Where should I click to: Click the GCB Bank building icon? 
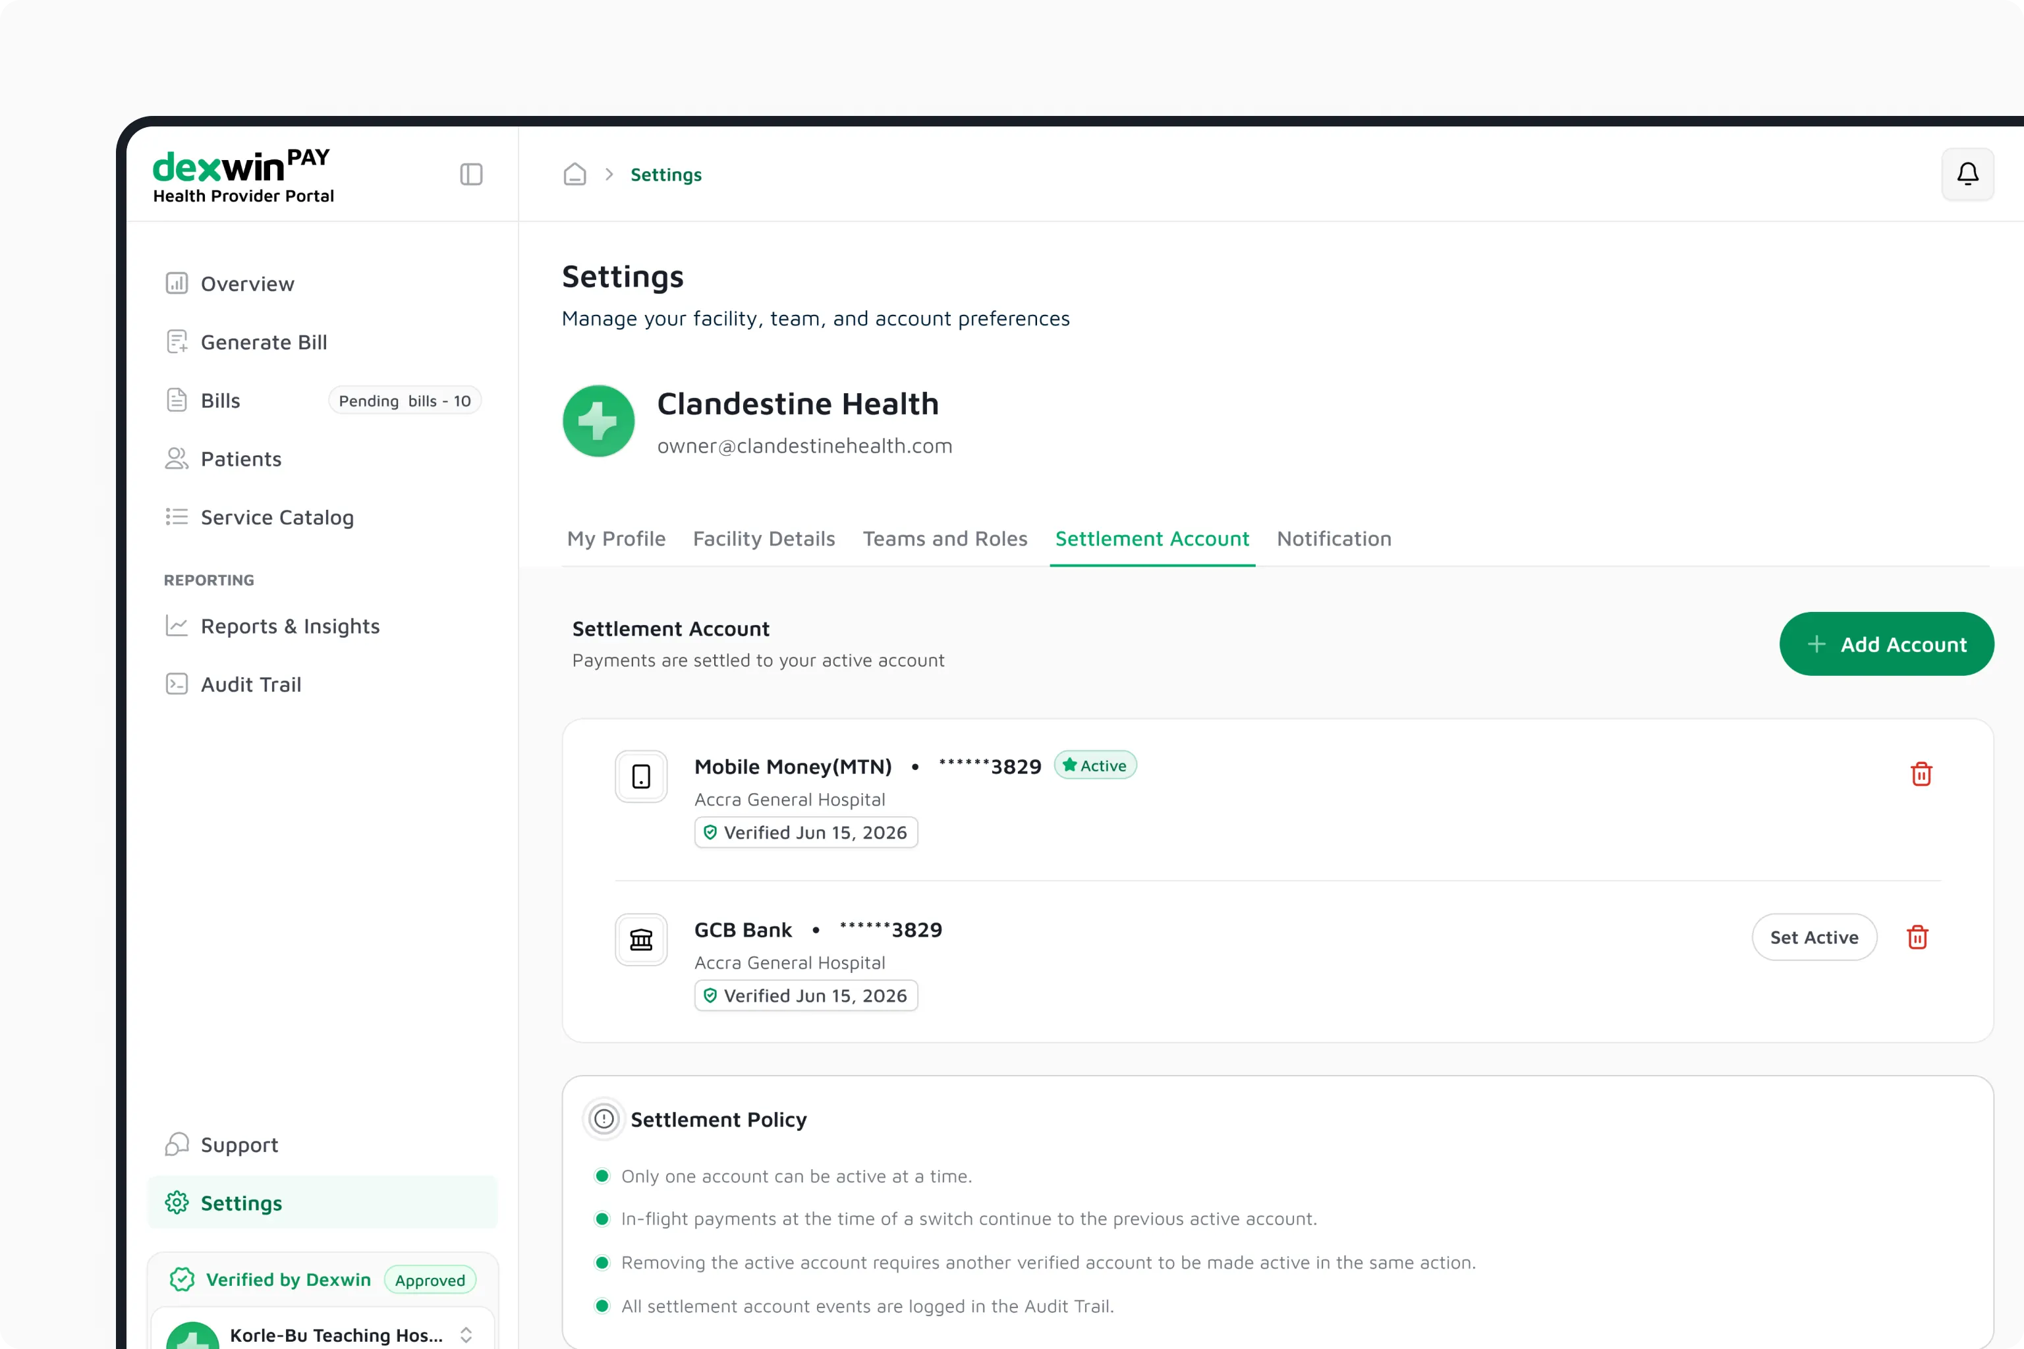click(x=641, y=939)
